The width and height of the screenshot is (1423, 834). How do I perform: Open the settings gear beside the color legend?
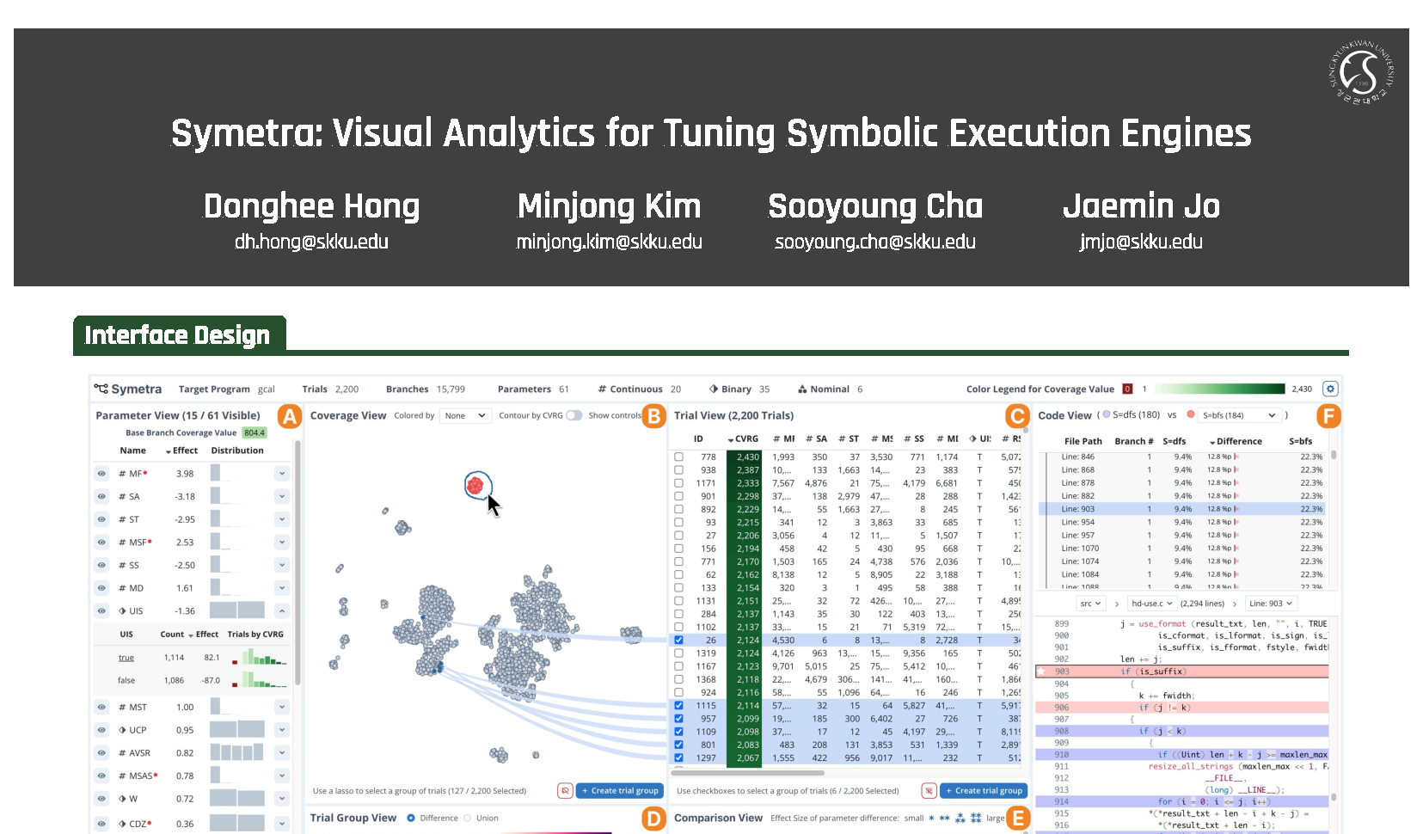click(1330, 389)
